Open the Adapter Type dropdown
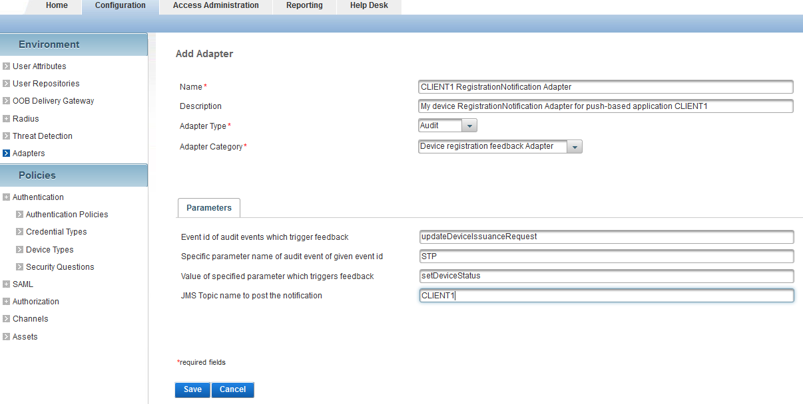Image resolution: width=803 pixels, height=404 pixels. [x=469, y=126]
